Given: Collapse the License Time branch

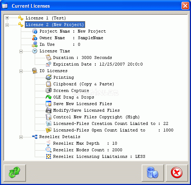Looking at the screenshot, I should 21,51.
